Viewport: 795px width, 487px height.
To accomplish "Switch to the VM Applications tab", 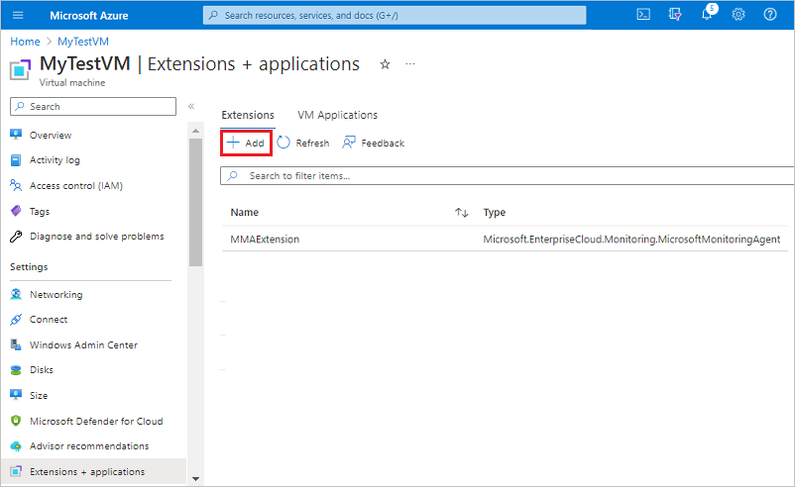I will 337,115.
